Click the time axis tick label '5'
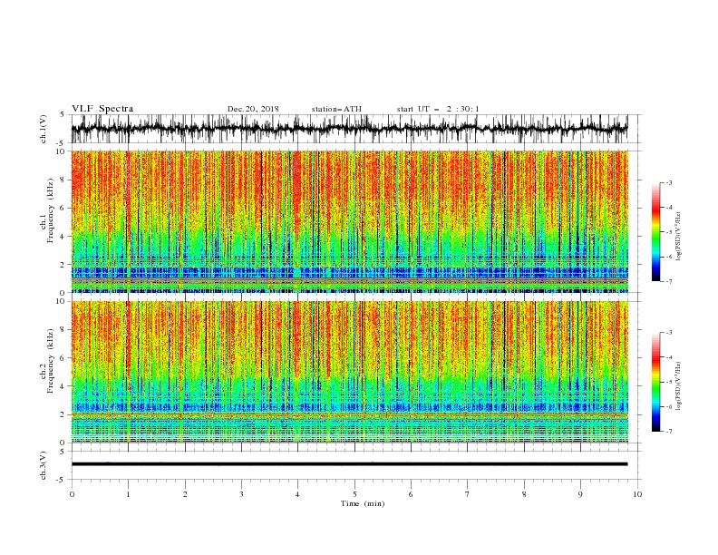 (354, 494)
